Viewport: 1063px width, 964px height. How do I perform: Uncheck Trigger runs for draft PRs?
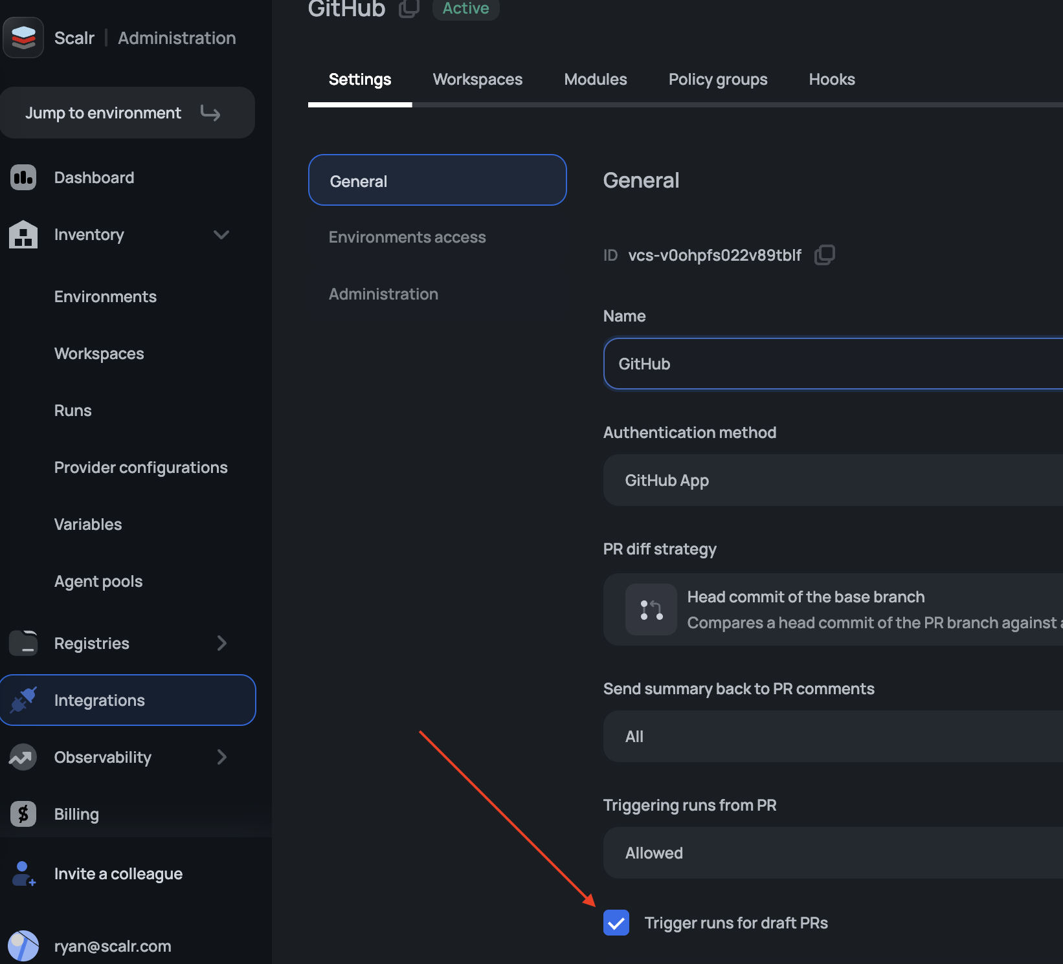point(616,923)
